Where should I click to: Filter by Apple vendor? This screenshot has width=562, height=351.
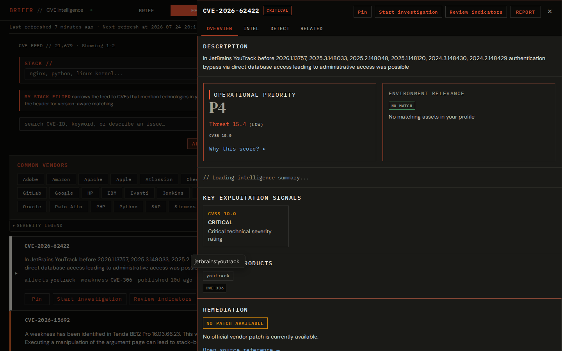(x=124, y=179)
